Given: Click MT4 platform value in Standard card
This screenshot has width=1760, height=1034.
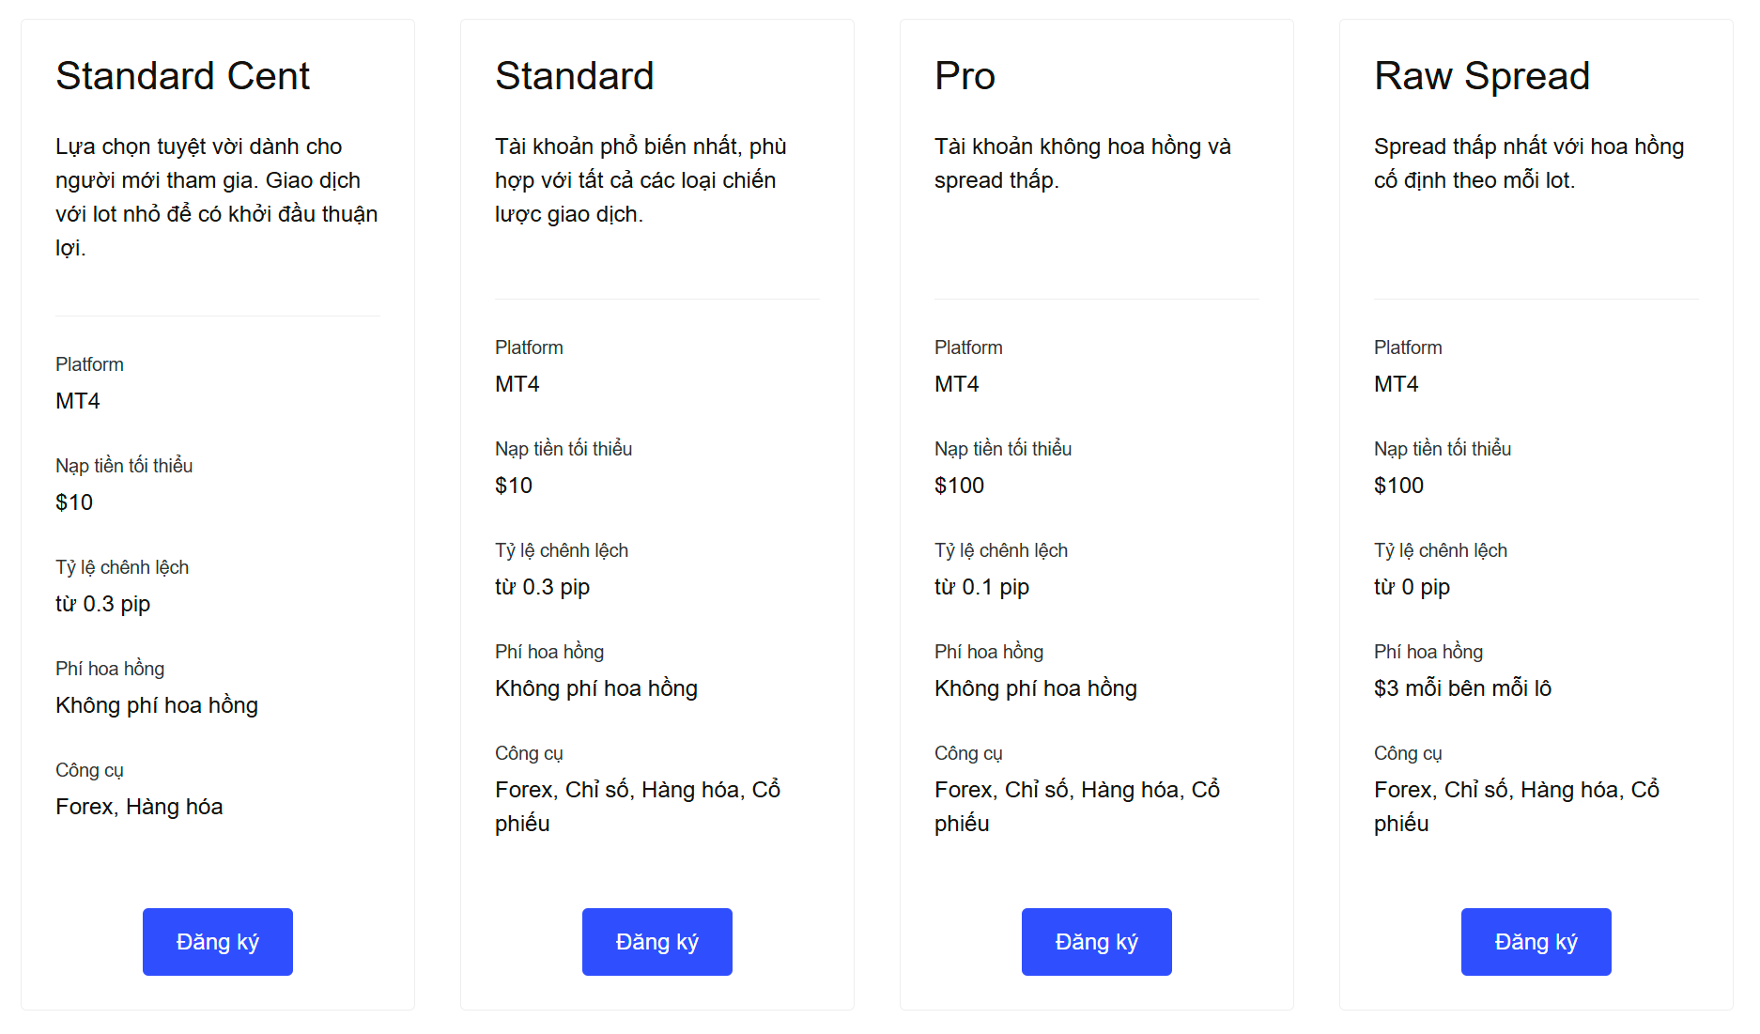Looking at the screenshot, I should pos(517,384).
